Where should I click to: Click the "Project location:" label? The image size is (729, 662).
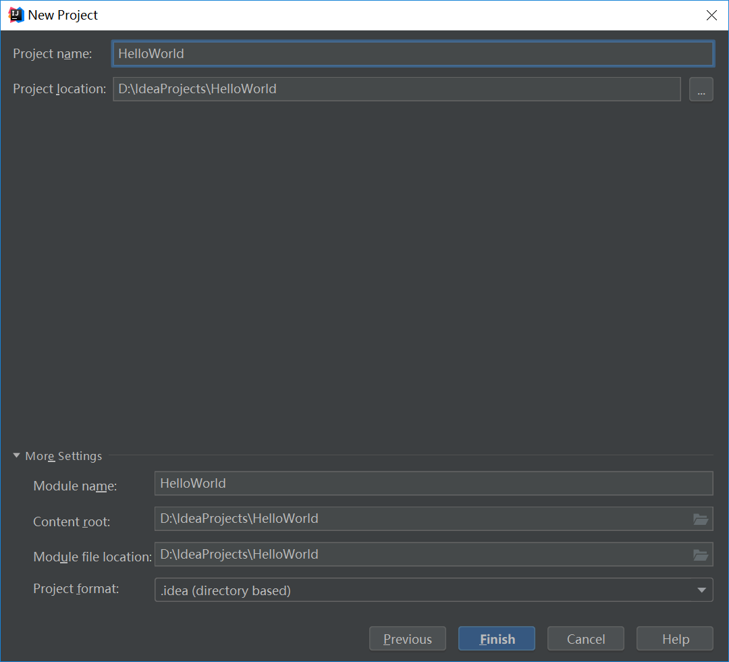click(59, 89)
